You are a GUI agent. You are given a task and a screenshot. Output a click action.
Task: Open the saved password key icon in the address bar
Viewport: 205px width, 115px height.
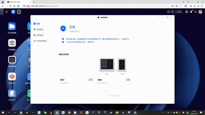pyautogui.click(x=173, y=6)
